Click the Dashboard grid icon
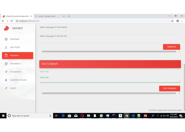This screenshot has width=185, height=132. [x=6, y=39]
